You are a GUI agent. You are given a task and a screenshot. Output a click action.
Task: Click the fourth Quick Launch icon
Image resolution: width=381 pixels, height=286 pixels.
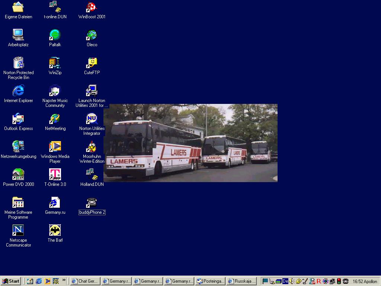click(56, 281)
